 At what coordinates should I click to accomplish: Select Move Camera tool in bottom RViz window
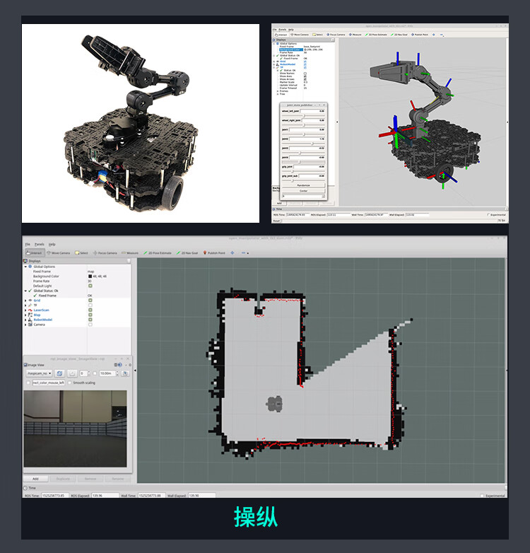click(58, 253)
